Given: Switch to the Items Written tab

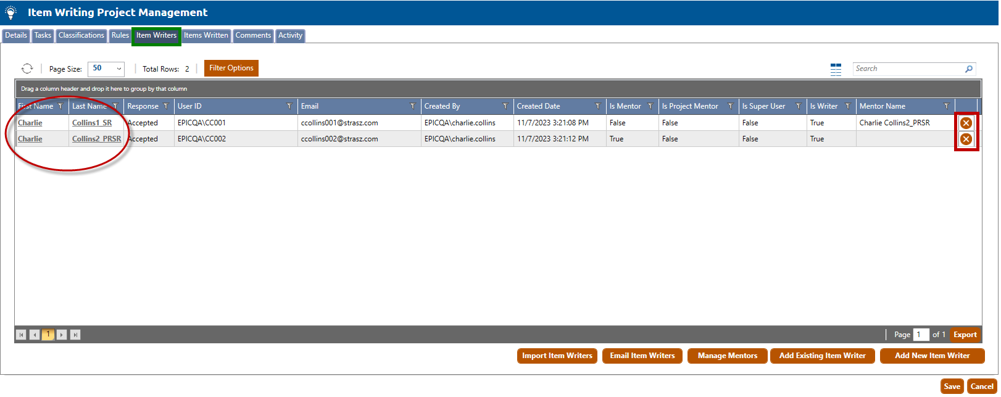Looking at the screenshot, I should click(x=206, y=36).
